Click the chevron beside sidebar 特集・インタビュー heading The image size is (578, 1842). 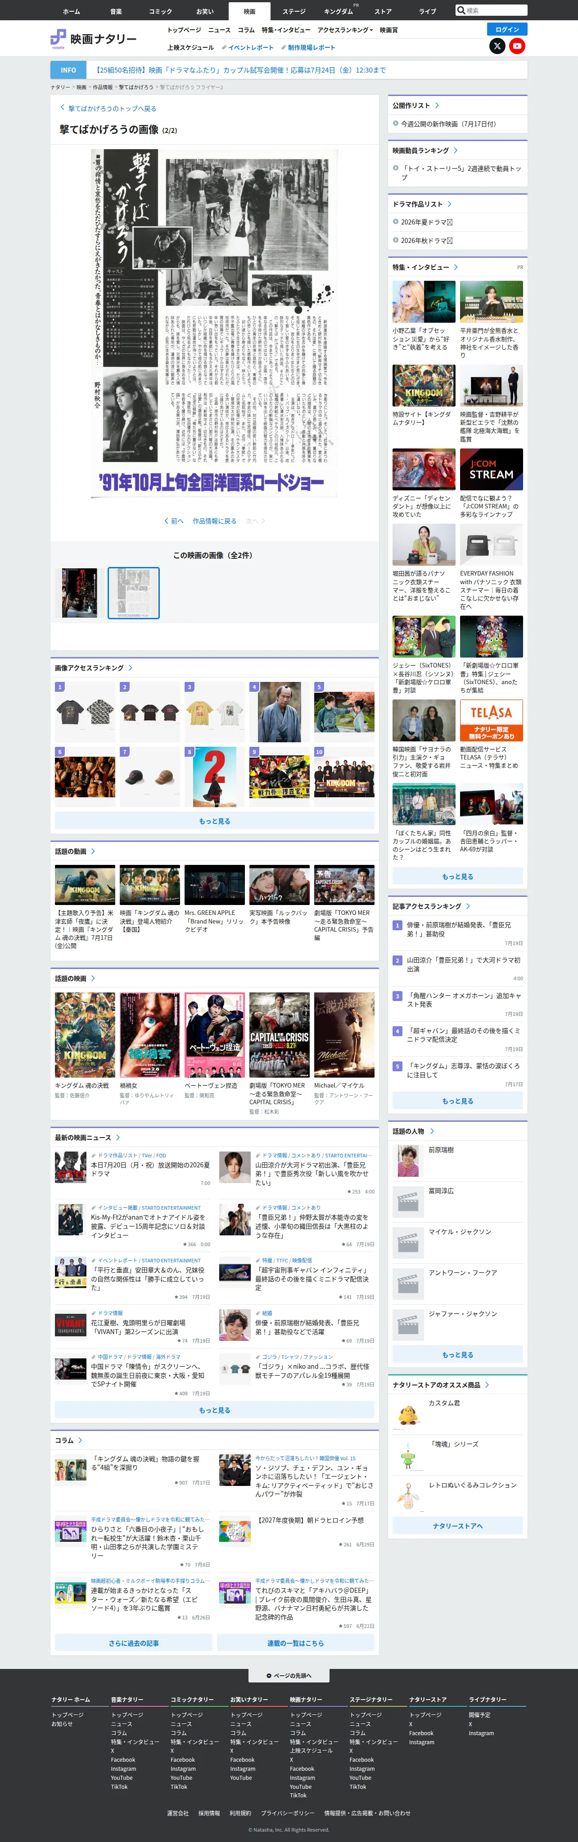pos(455,267)
